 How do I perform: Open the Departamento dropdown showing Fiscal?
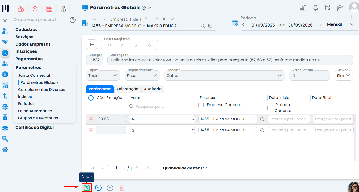tap(142, 76)
